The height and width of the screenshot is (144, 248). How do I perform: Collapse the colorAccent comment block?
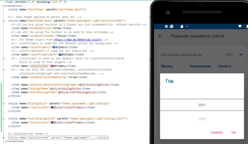3,58
